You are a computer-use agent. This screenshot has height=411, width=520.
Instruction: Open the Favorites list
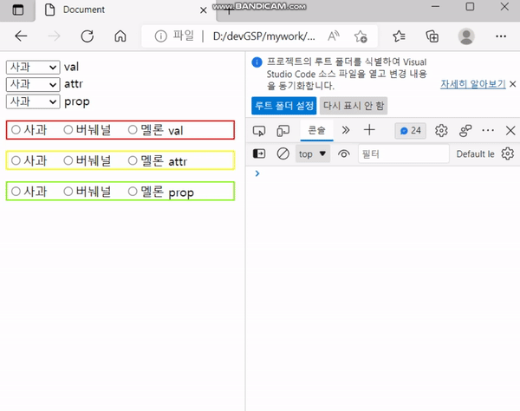coord(399,36)
